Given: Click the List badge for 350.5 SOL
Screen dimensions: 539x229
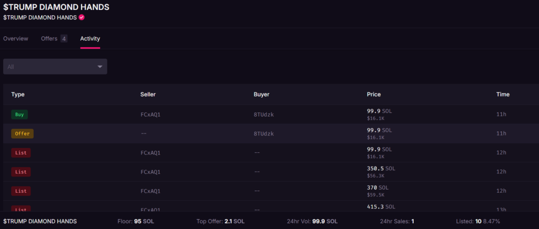Looking at the screenshot, I should pyautogui.click(x=21, y=172).
